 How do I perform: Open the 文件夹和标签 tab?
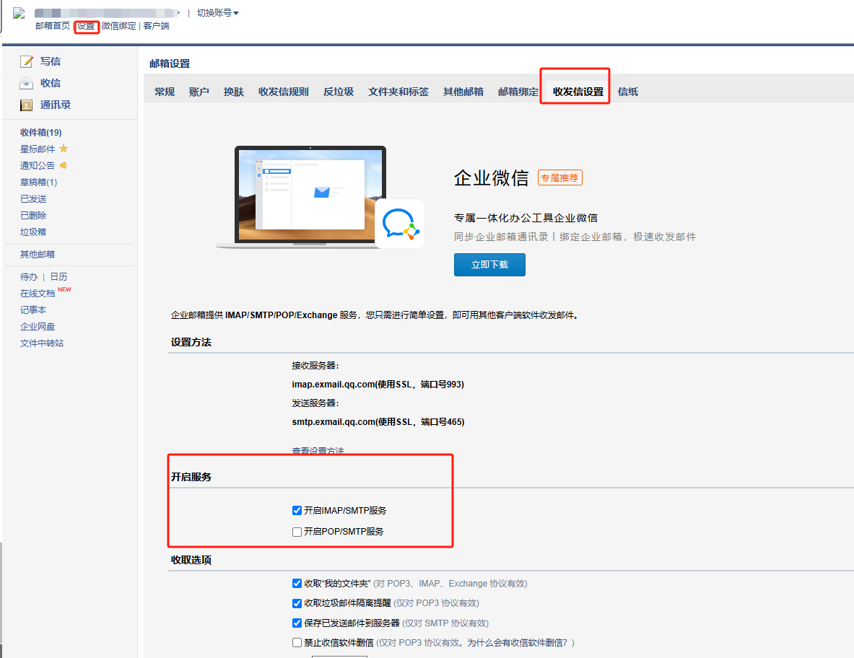[x=398, y=92]
